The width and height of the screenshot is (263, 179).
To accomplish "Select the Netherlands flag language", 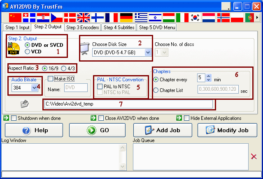I will [x=209, y=18].
